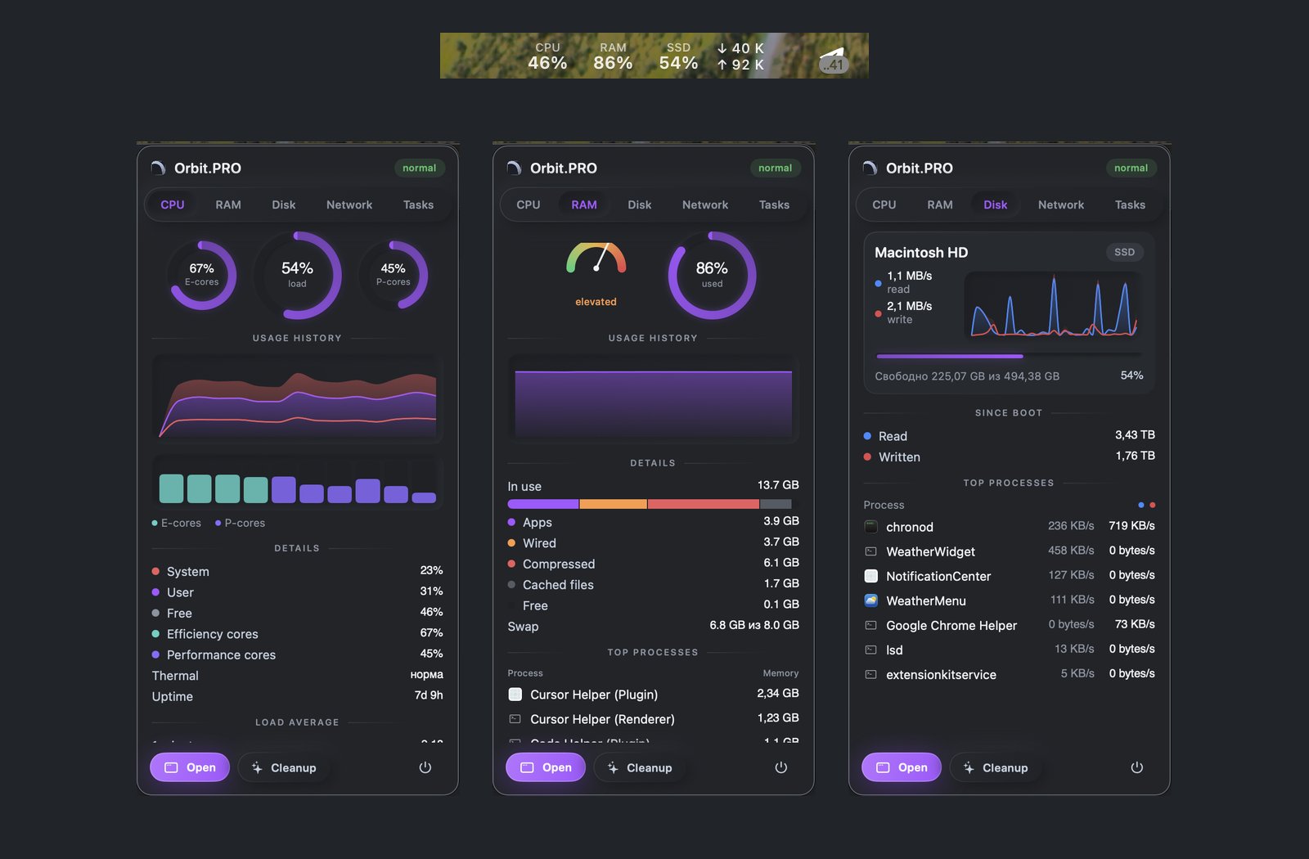
Task: Click elevated memory pressure gauge
Action: (596, 274)
